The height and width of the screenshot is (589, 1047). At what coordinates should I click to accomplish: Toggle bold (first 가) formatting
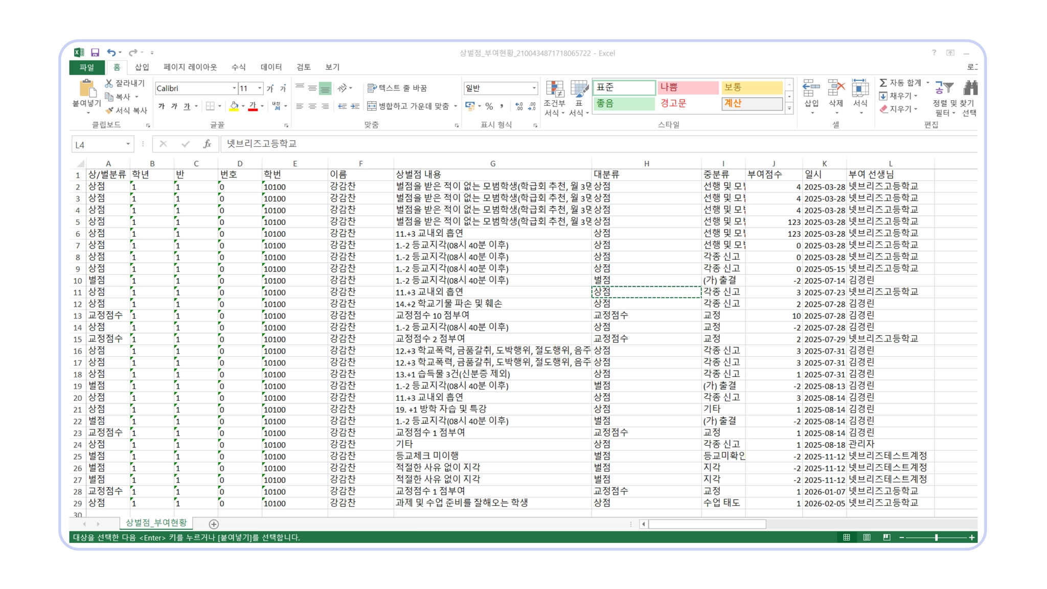162,106
